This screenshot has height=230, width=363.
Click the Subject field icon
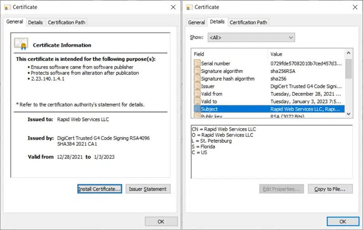(197, 109)
